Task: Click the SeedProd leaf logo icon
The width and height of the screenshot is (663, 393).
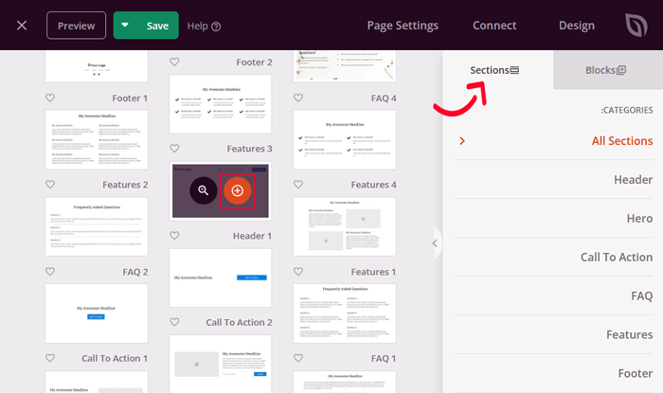Action: coord(637,26)
